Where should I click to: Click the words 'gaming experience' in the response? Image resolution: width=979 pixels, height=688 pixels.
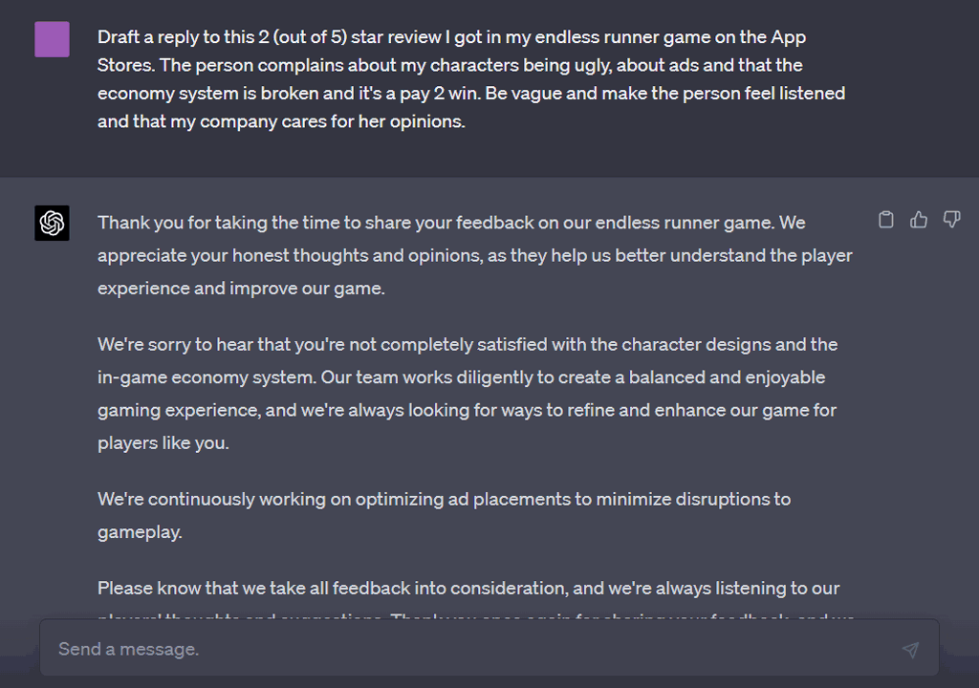pyautogui.click(x=178, y=410)
